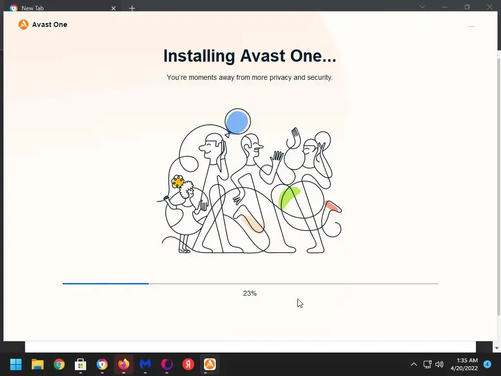This screenshot has width=501, height=376.
Task: Click the installation progress bar
Action: tap(250, 283)
